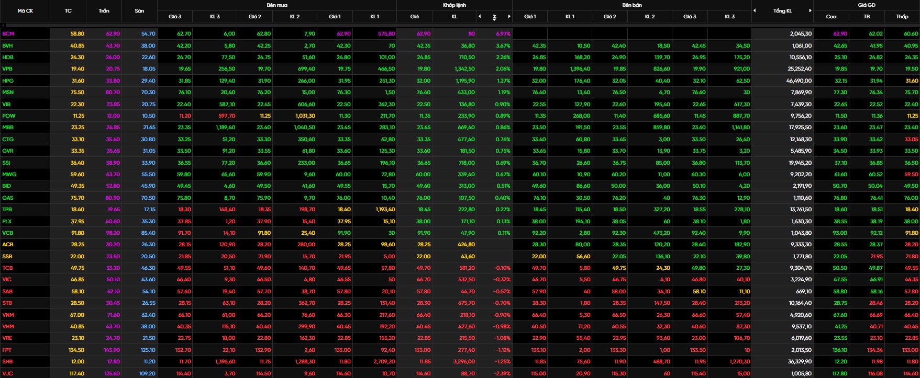Select the ACB ticker

tap(8, 244)
